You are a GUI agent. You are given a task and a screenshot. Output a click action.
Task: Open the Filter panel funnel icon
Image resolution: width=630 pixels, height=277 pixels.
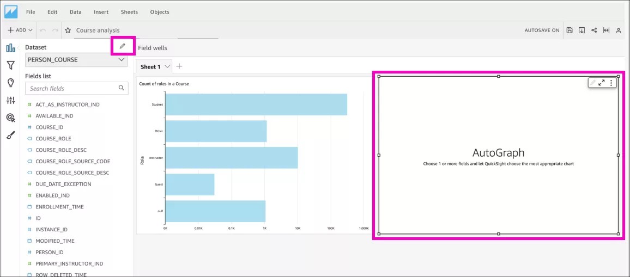(x=10, y=65)
